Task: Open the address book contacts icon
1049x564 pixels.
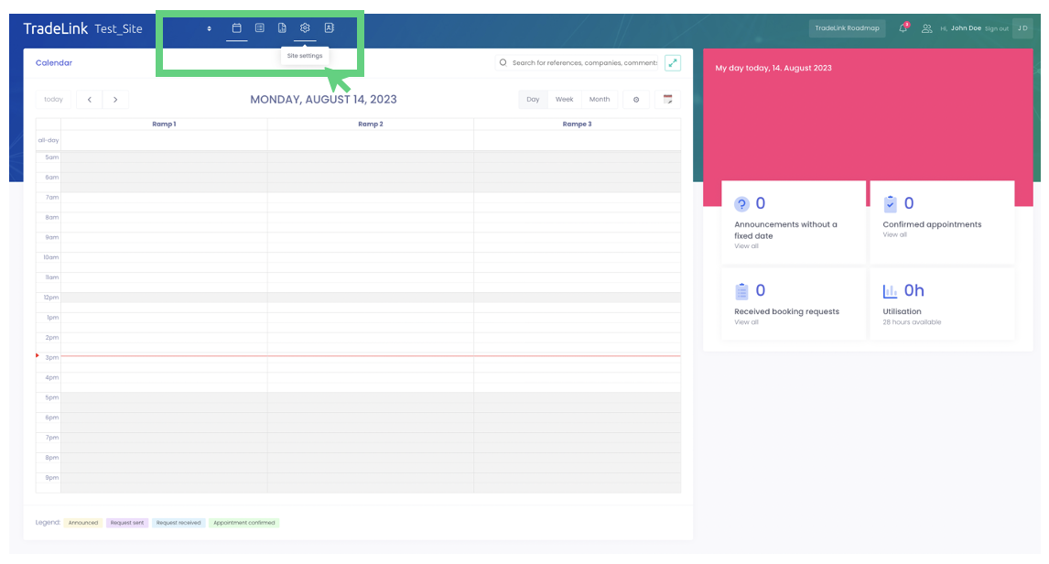Action: pyautogui.click(x=330, y=28)
